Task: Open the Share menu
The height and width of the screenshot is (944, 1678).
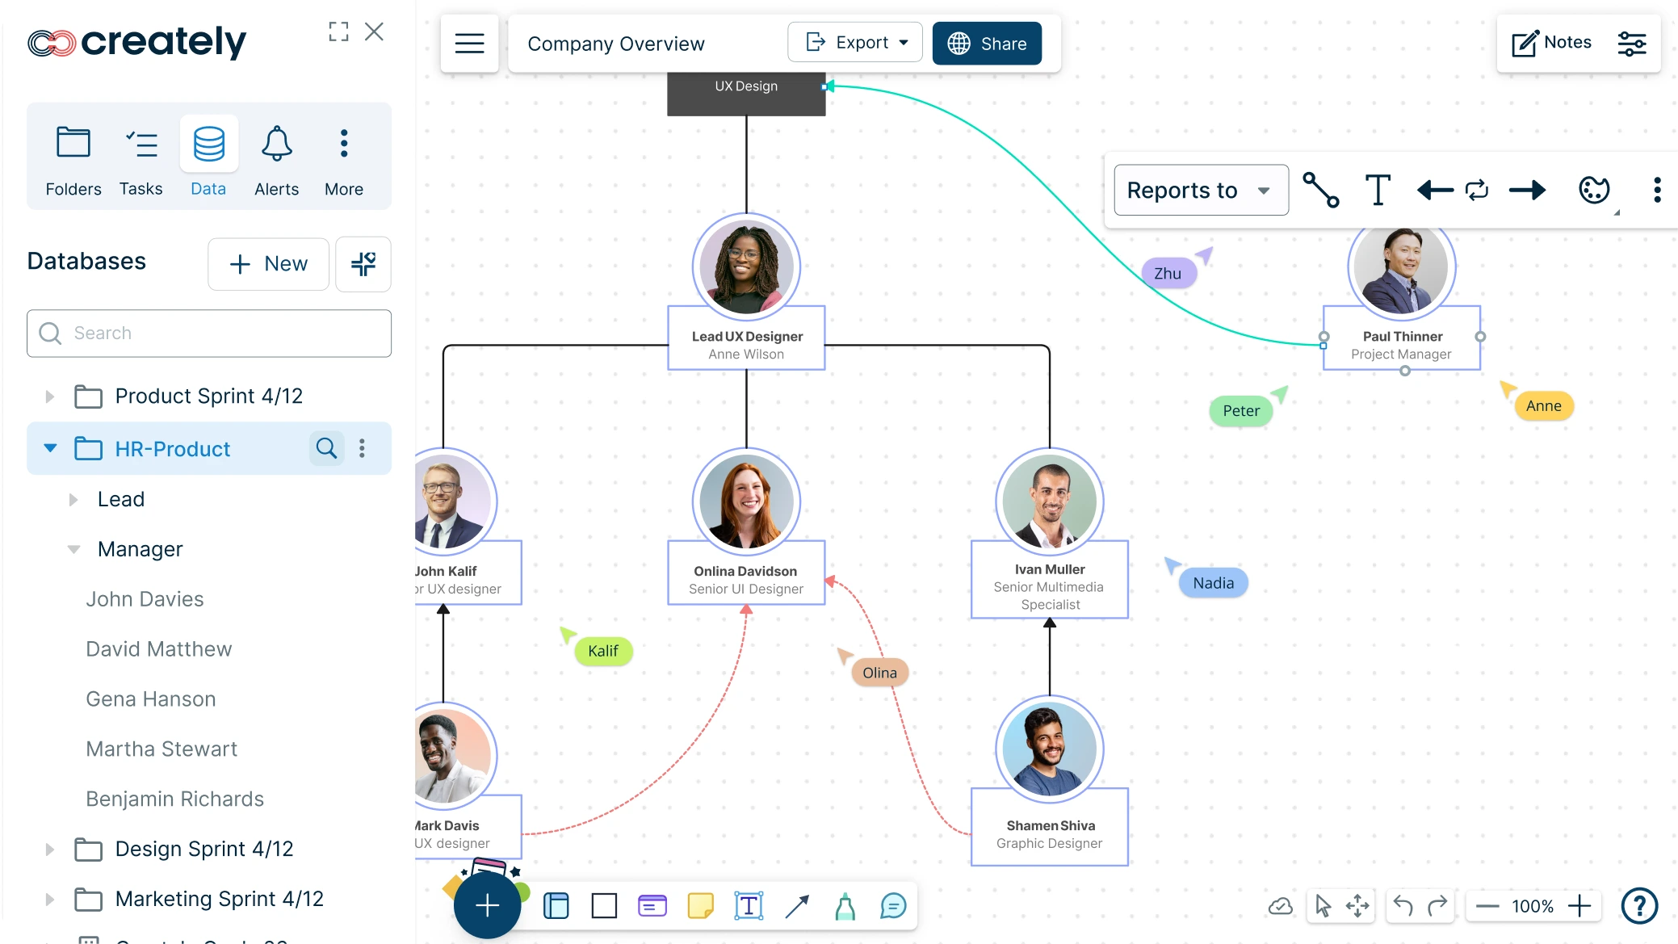Action: (984, 43)
